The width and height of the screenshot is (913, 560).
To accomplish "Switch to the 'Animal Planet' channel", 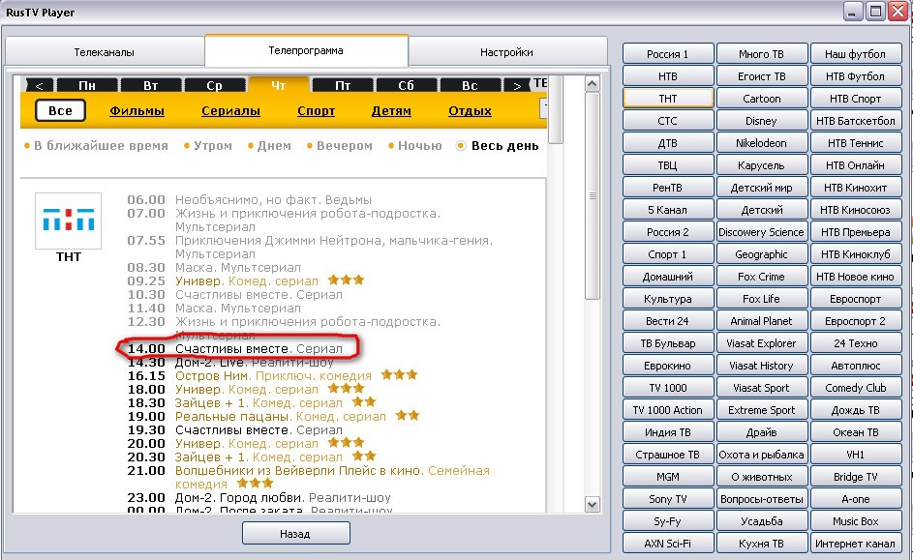I will point(761,321).
